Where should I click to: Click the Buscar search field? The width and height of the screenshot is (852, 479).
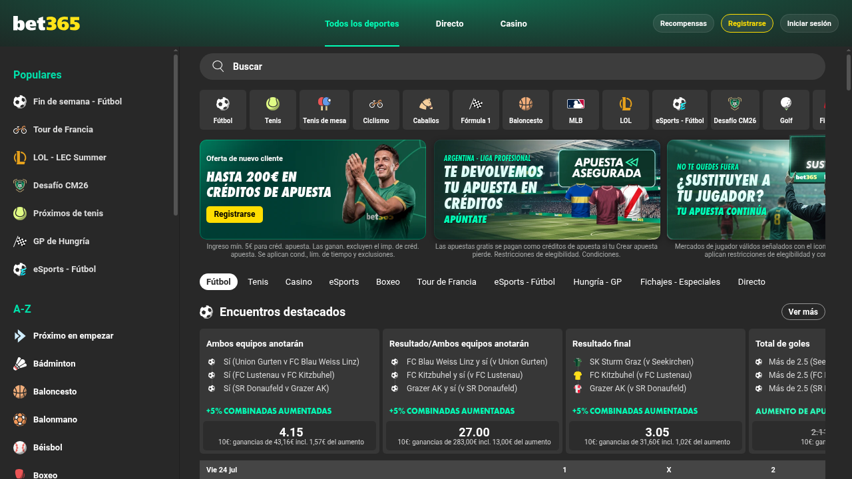click(513, 67)
